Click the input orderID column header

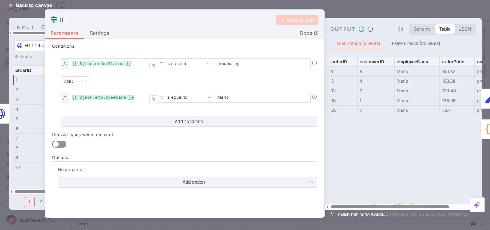(x=29, y=70)
